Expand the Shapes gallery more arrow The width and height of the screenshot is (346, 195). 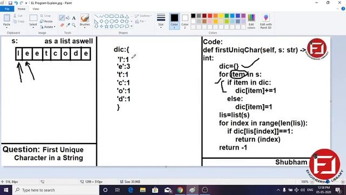pyautogui.click(x=132, y=27)
